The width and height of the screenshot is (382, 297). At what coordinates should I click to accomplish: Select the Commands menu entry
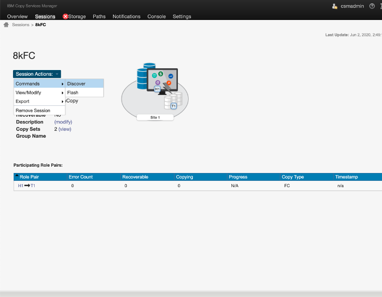(39, 84)
